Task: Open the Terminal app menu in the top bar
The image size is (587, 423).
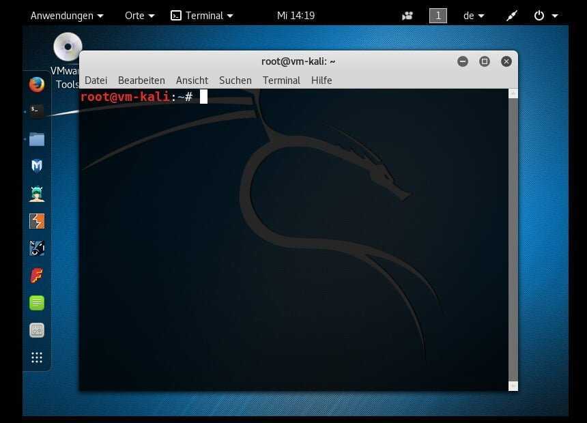Action: [x=202, y=16]
